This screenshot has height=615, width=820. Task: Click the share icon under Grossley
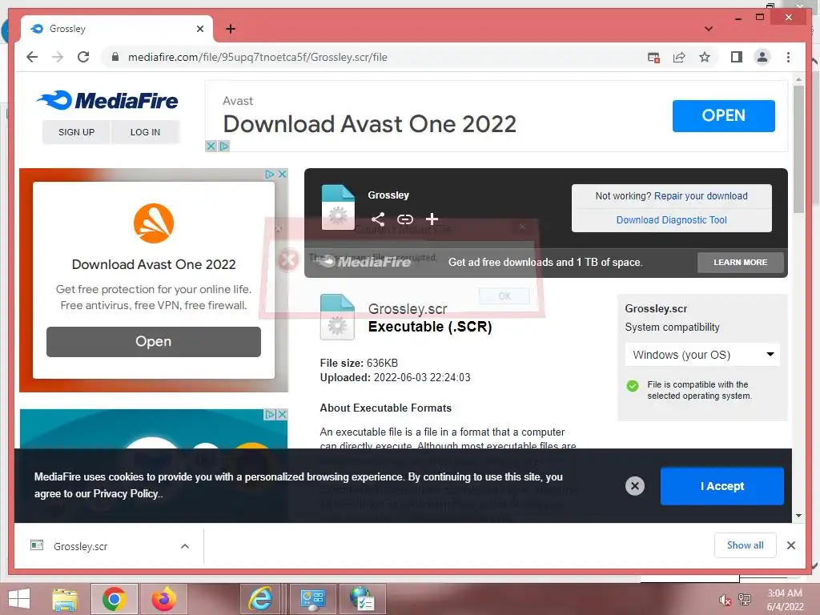[x=378, y=219]
